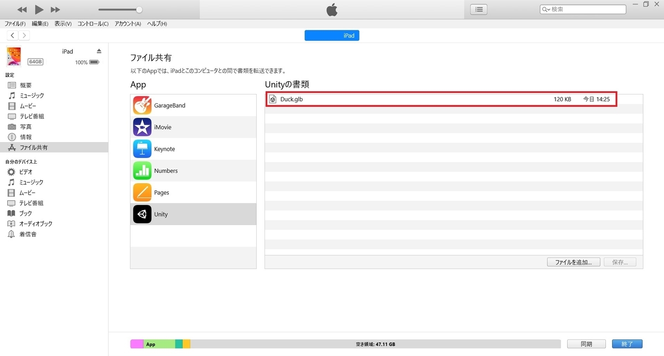Select the iMovie app icon

(142, 127)
